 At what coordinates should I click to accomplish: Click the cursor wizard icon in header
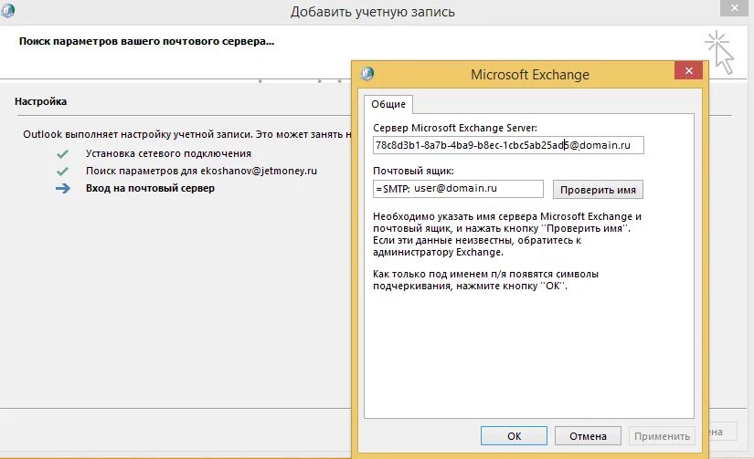pyautogui.click(x=719, y=52)
